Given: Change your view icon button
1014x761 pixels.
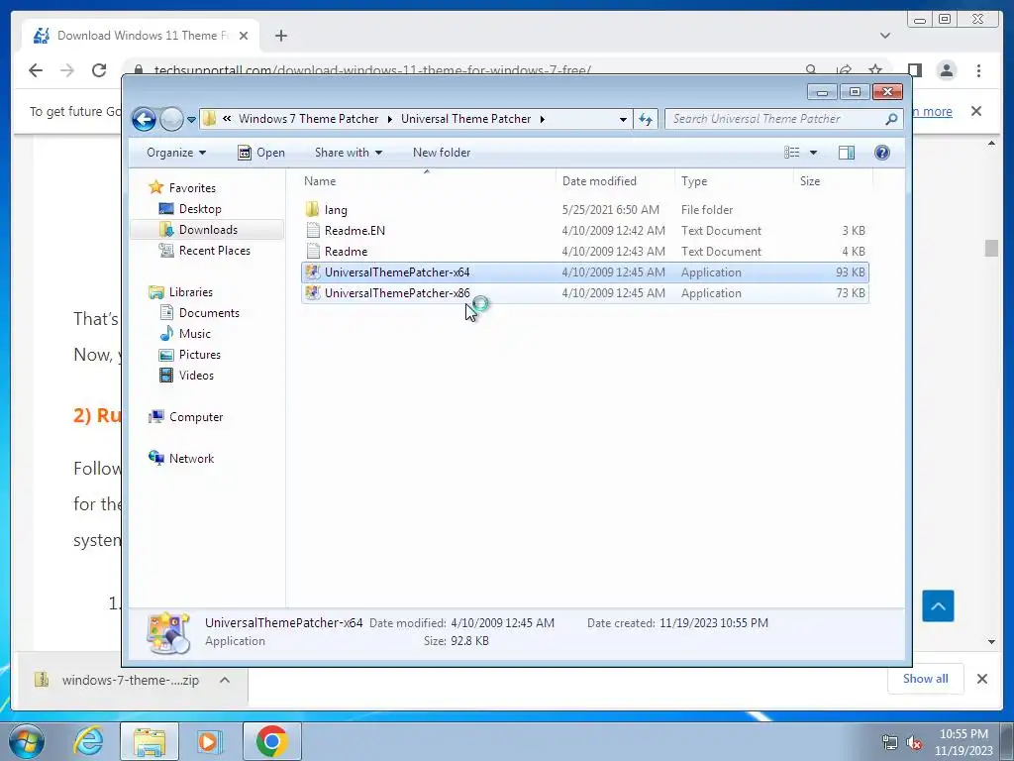Looking at the screenshot, I should click(x=791, y=153).
